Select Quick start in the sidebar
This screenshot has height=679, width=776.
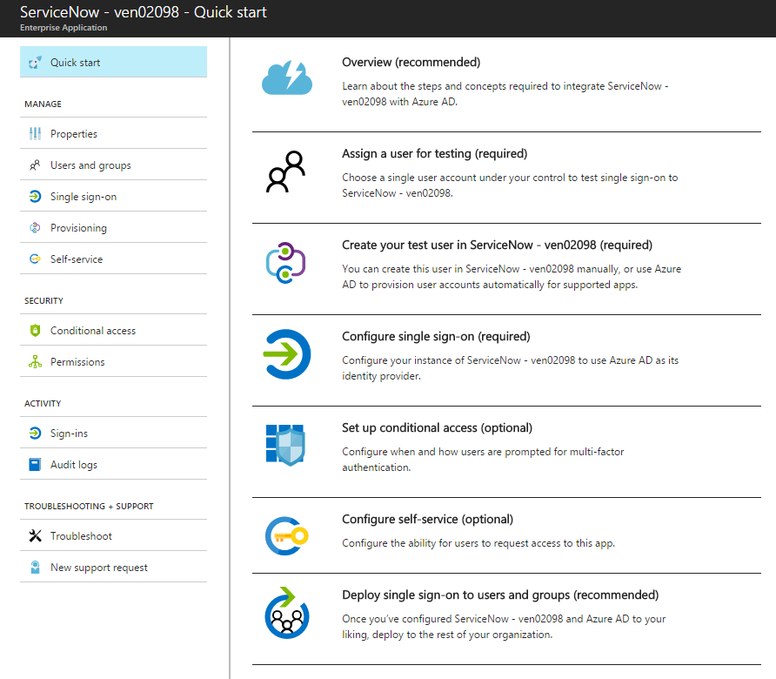(113, 62)
